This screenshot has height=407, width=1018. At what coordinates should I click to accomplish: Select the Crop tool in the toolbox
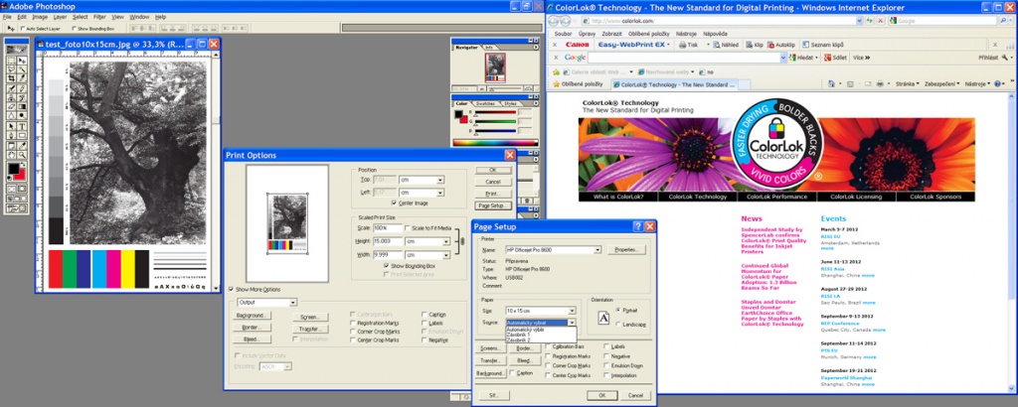pyautogui.click(x=12, y=77)
